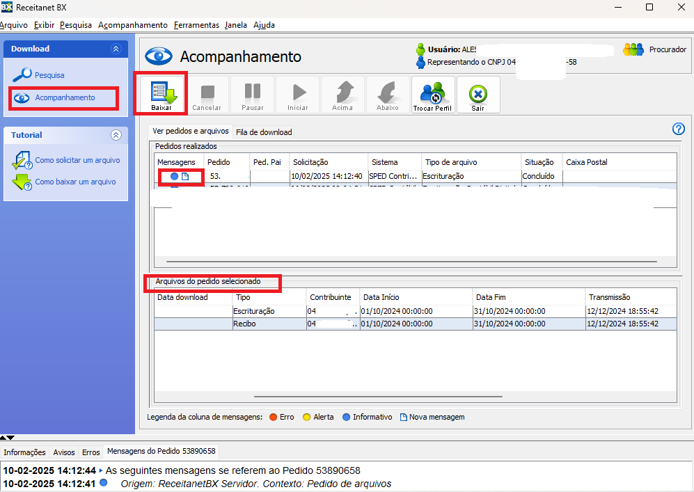Click the 'SPED Contri...' sistema cell

pyautogui.click(x=393, y=176)
